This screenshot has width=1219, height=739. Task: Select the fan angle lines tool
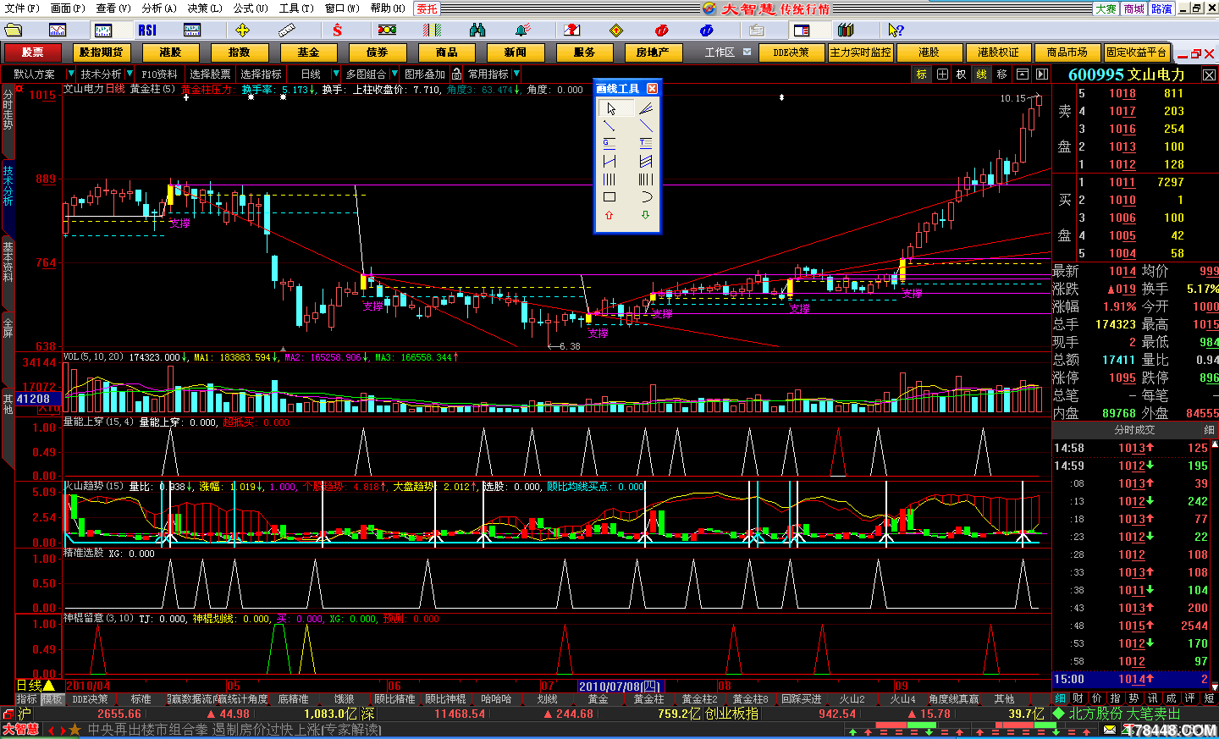pos(646,108)
